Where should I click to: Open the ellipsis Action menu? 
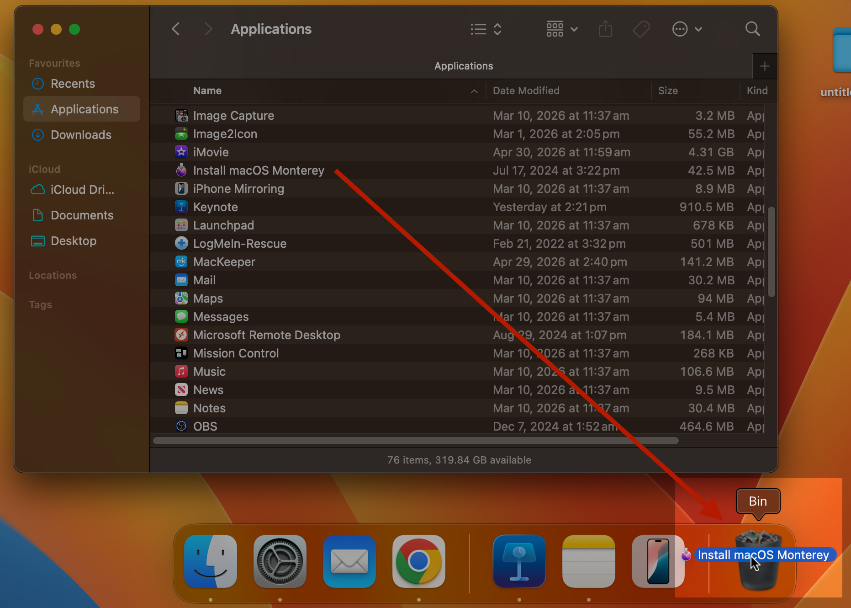pyautogui.click(x=687, y=29)
